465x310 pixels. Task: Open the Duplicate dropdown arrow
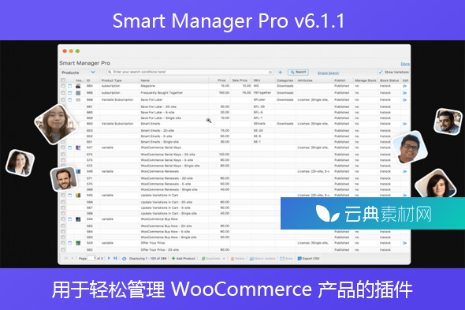pos(224,259)
